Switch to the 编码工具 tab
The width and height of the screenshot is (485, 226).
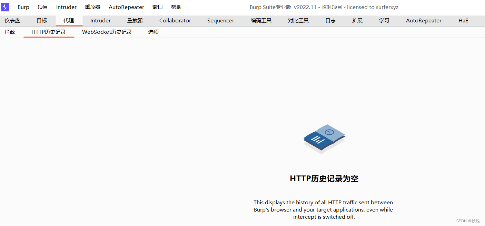pyautogui.click(x=261, y=21)
